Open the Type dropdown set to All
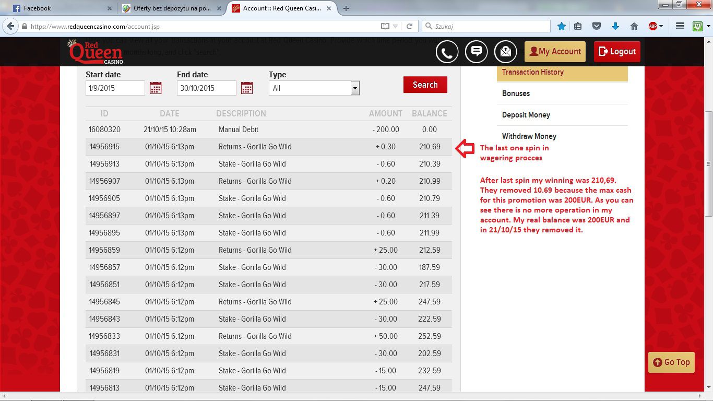This screenshot has width=713, height=401. click(314, 88)
